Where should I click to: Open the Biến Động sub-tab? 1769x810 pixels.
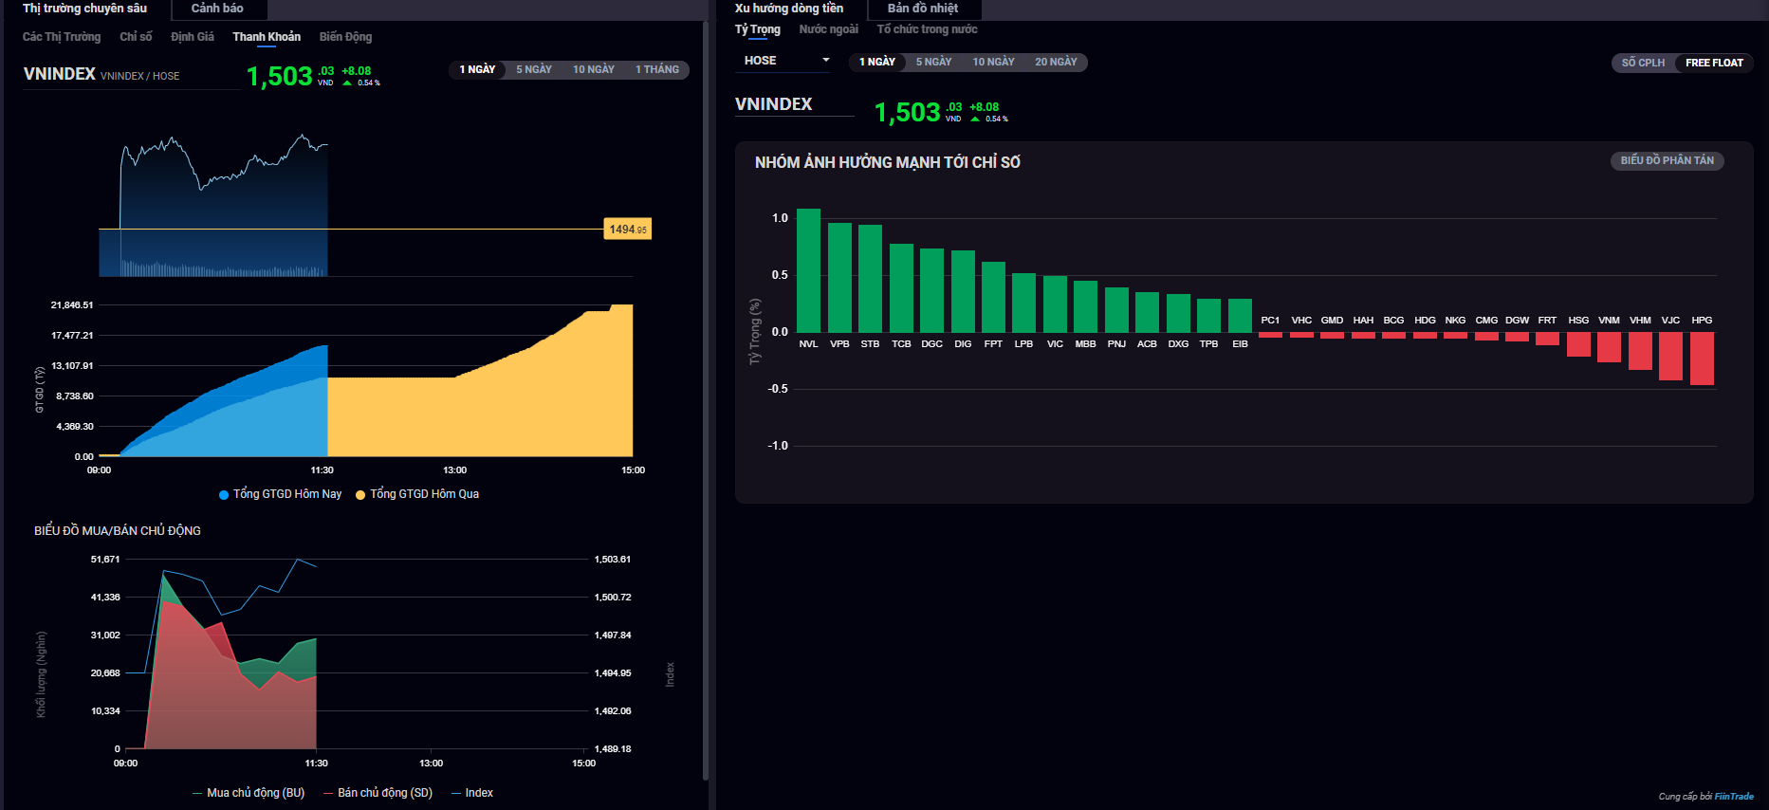click(345, 37)
